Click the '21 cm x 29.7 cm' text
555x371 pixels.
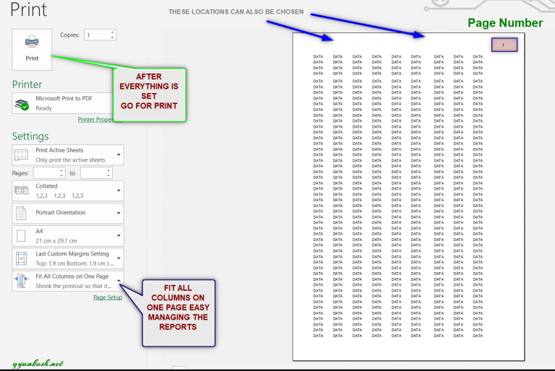coord(56,241)
